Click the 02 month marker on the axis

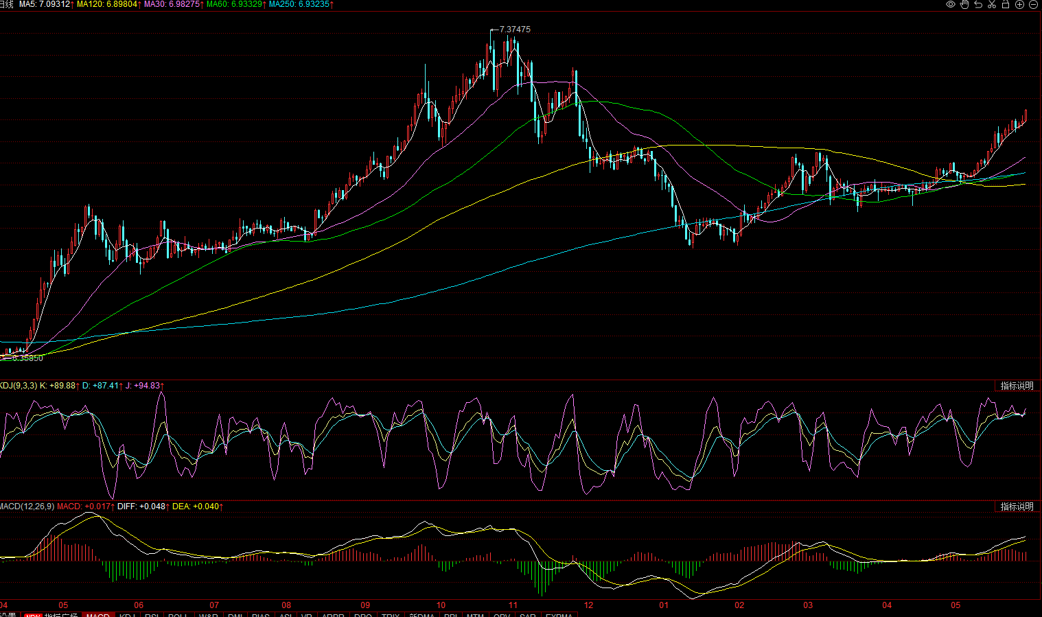coord(739,605)
